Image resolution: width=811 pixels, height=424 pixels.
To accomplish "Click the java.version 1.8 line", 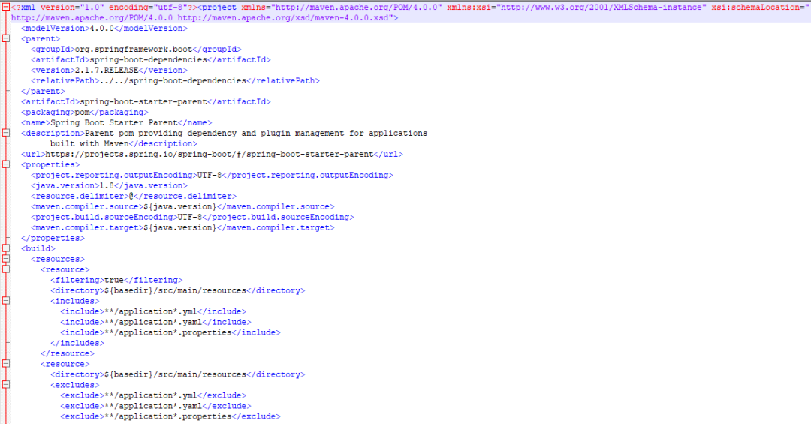I will (109, 185).
